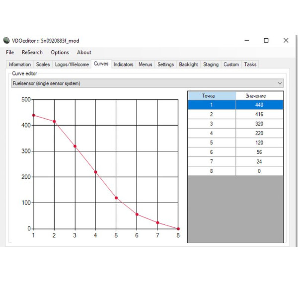298x283 pixels.
Task: Open the About menu
Action: [x=84, y=52]
